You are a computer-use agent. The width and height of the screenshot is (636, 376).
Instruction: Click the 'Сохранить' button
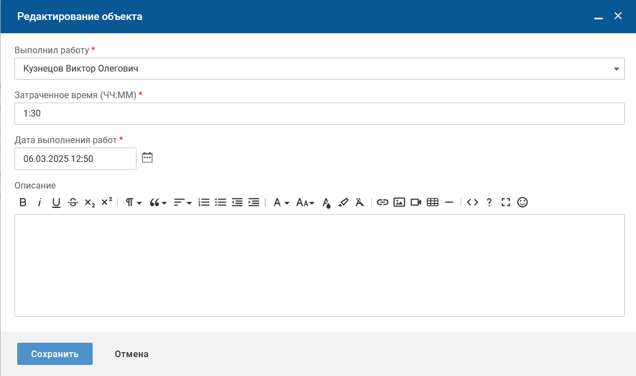[x=55, y=354]
